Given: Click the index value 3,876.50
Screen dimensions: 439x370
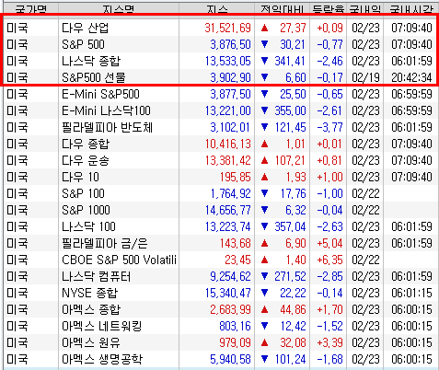Looking at the screenshot, I should pos(231,44).
